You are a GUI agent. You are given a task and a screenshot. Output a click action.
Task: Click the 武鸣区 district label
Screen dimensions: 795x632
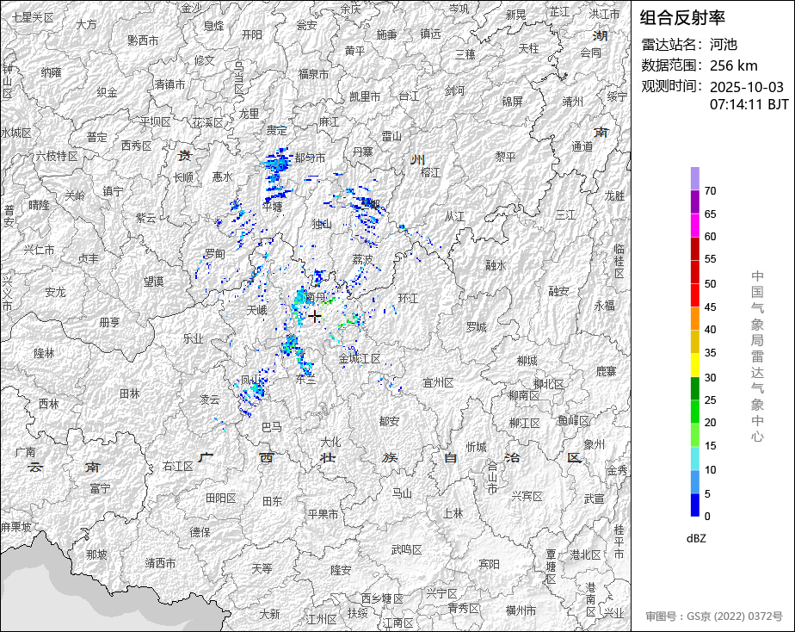coord(407,549)
